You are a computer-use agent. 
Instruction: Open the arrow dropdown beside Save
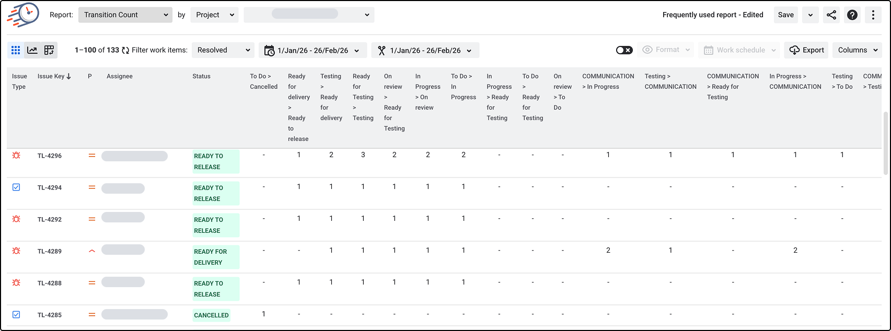click(811, 15)
